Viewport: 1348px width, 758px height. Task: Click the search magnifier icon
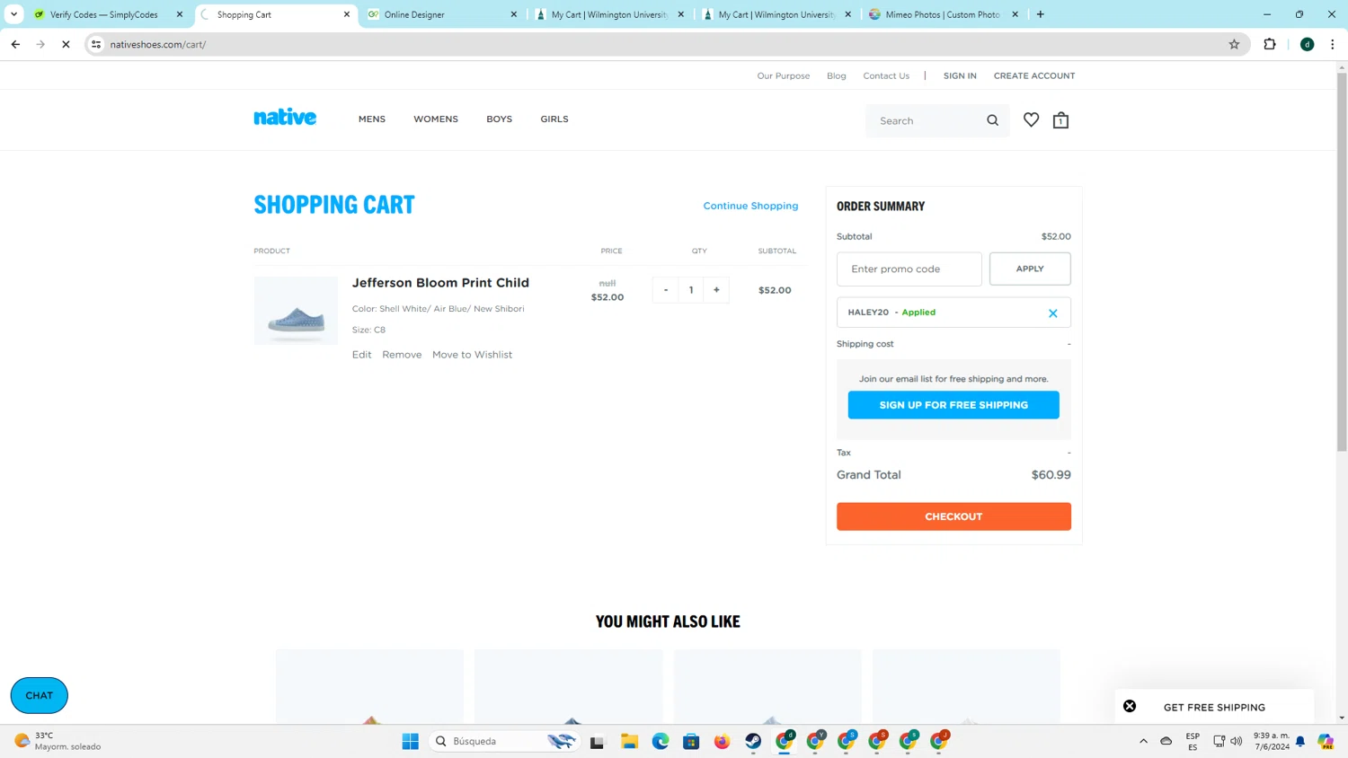click(x=992, y=120)
